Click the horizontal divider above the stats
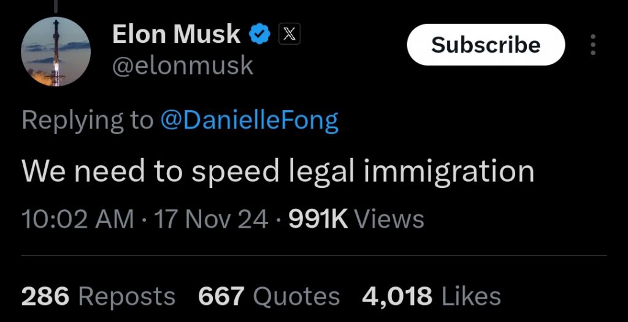Image resolution: width=628 pixels, height=322 pixels. coord(314,255)
